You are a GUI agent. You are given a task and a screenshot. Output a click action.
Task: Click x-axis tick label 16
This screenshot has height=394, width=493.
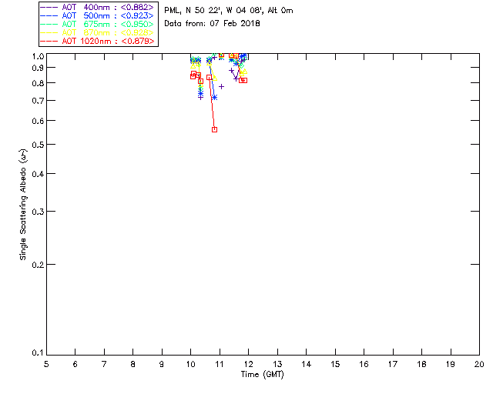click(x=364, y=364)
